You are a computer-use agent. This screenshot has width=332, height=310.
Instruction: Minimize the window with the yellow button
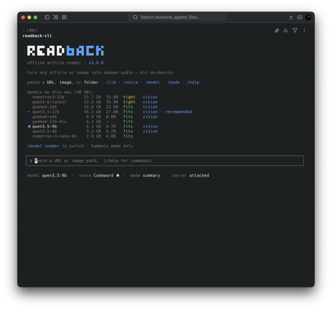[29, 17]
